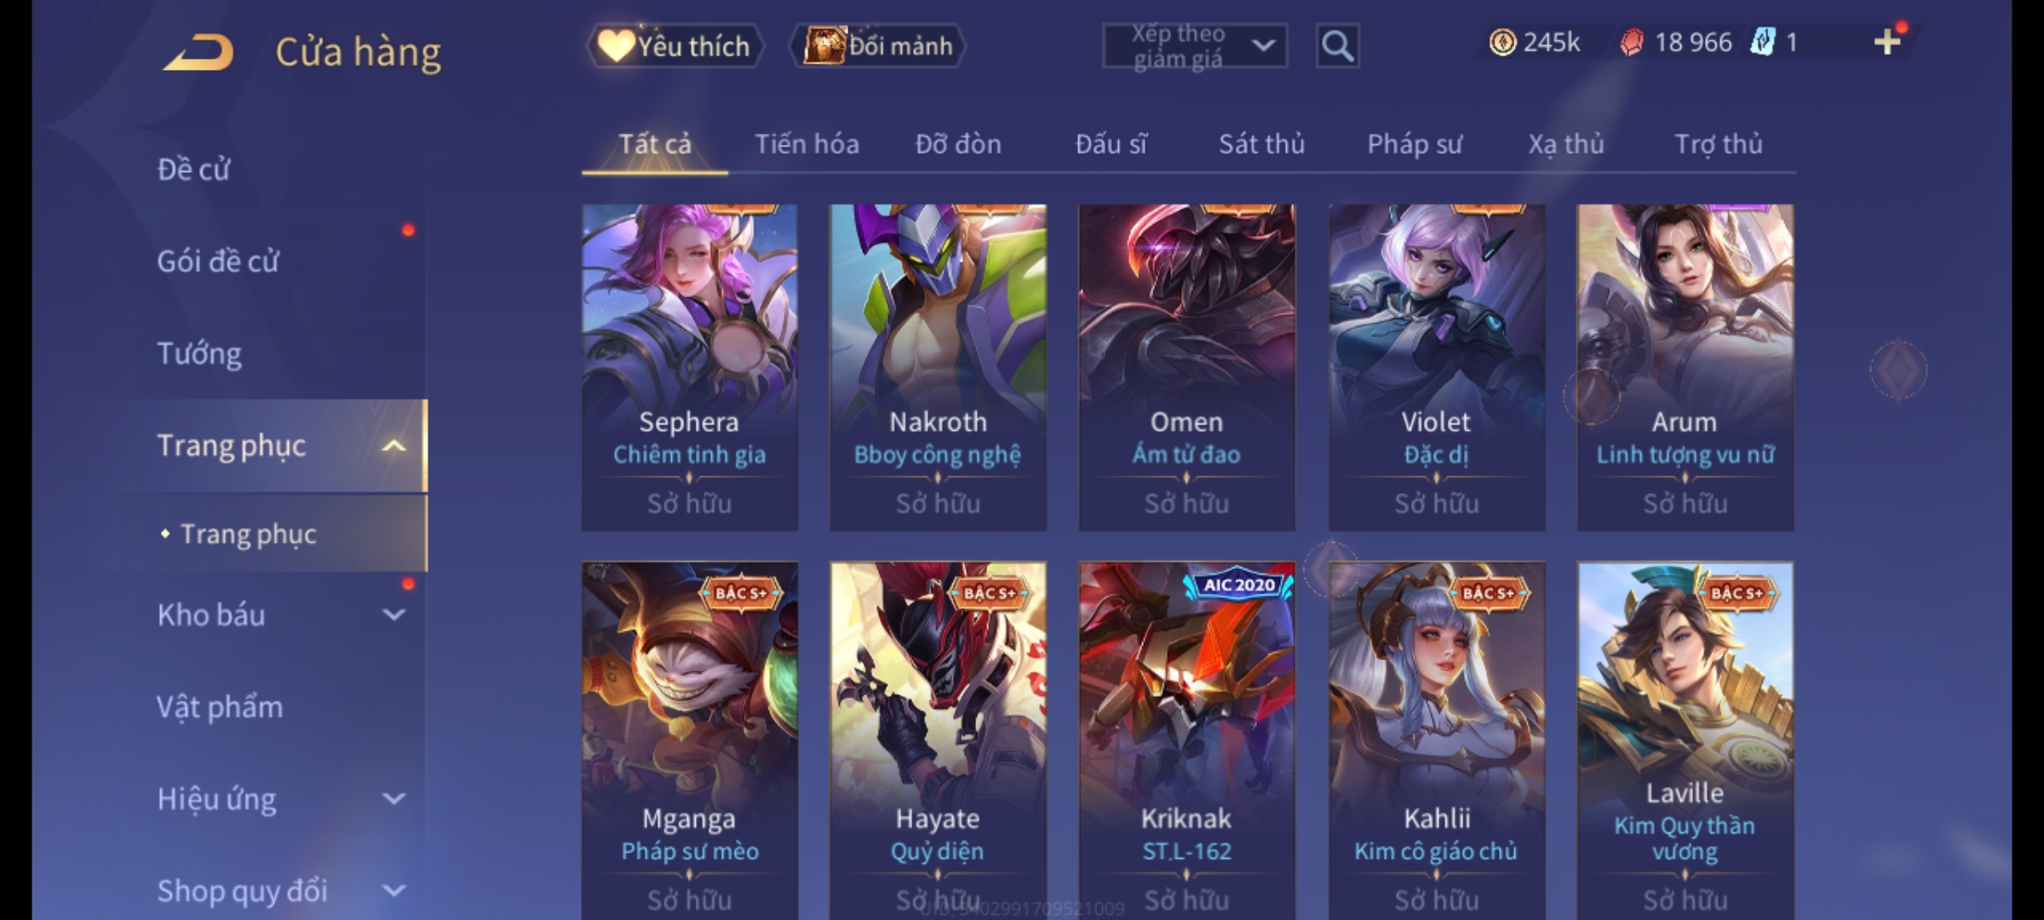Tap the back arrow icon
Viewport: 2044px width, 920px height.
coord(199,52)
